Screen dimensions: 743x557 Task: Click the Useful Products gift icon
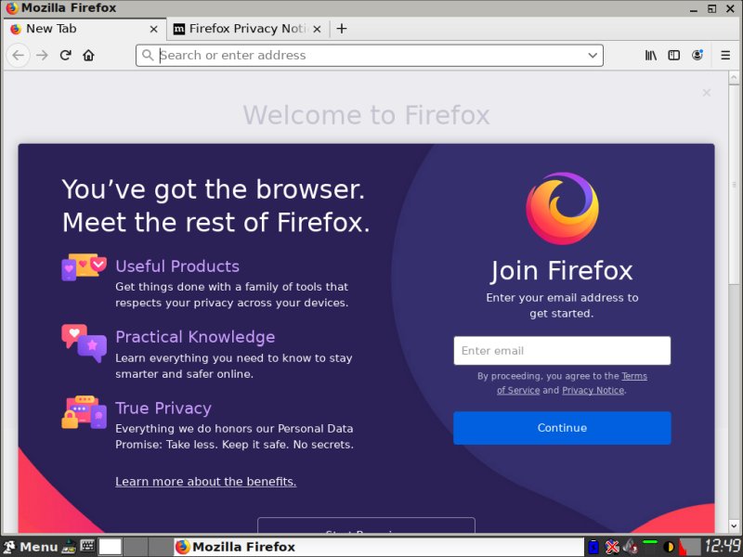pos(84,269)
